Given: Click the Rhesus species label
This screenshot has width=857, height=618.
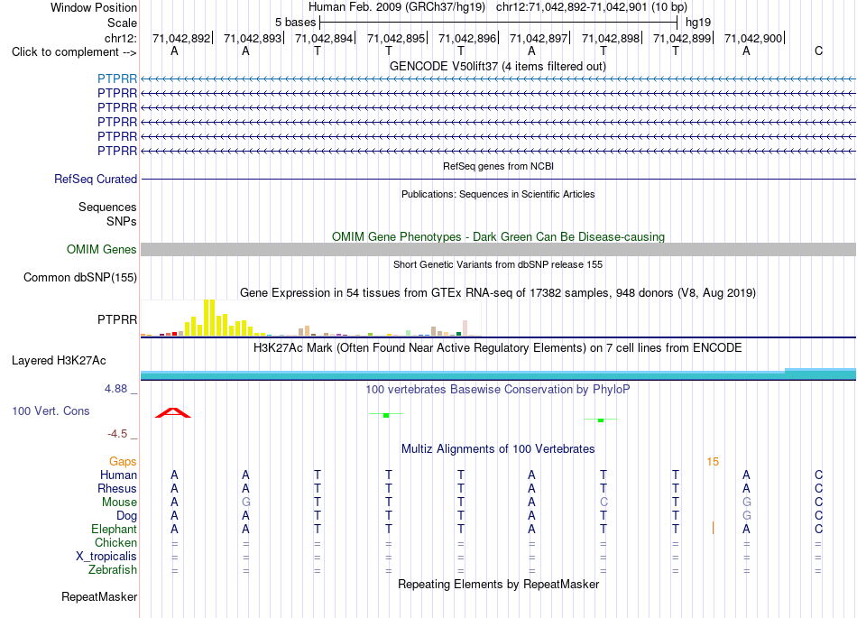Looking at the screenshot, I should [x=117, y=488].
